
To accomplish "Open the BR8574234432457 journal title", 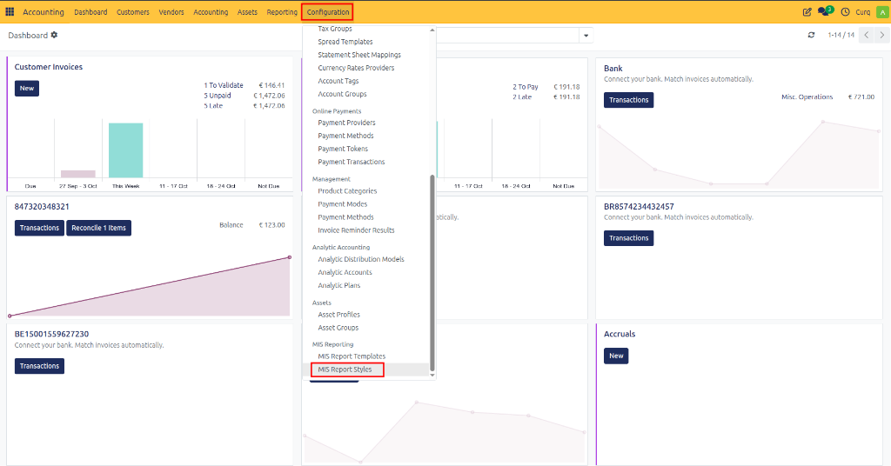I will (x=639, y=207).
